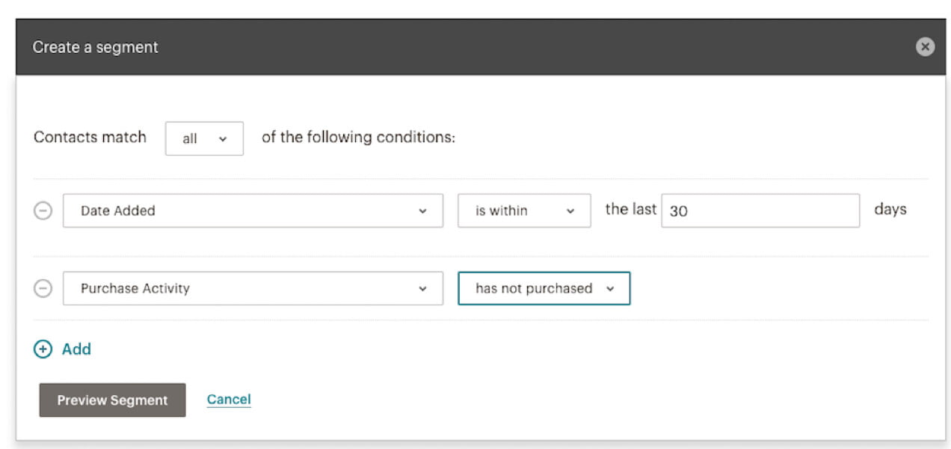Click the chevron in the 'all' match selector

[x=222, y=138]
